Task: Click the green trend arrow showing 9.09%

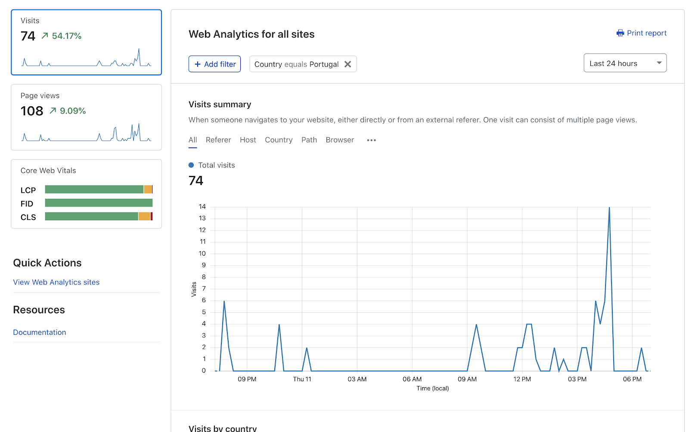Action: click(53, 111)
